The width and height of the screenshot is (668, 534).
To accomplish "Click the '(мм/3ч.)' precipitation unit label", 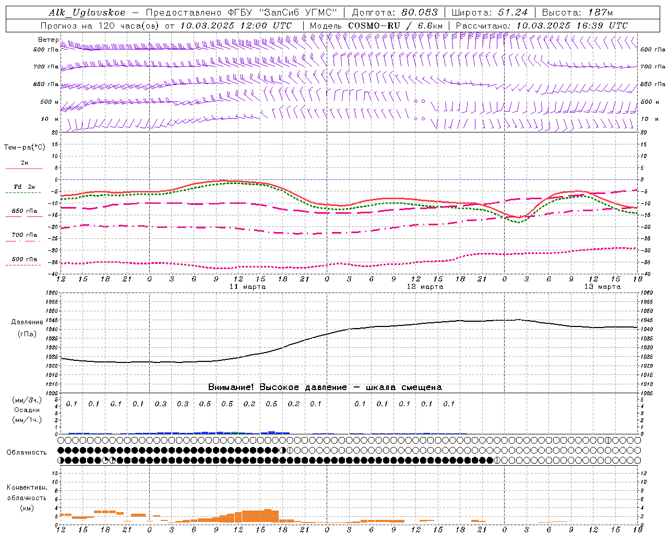I will click(27, 400).
